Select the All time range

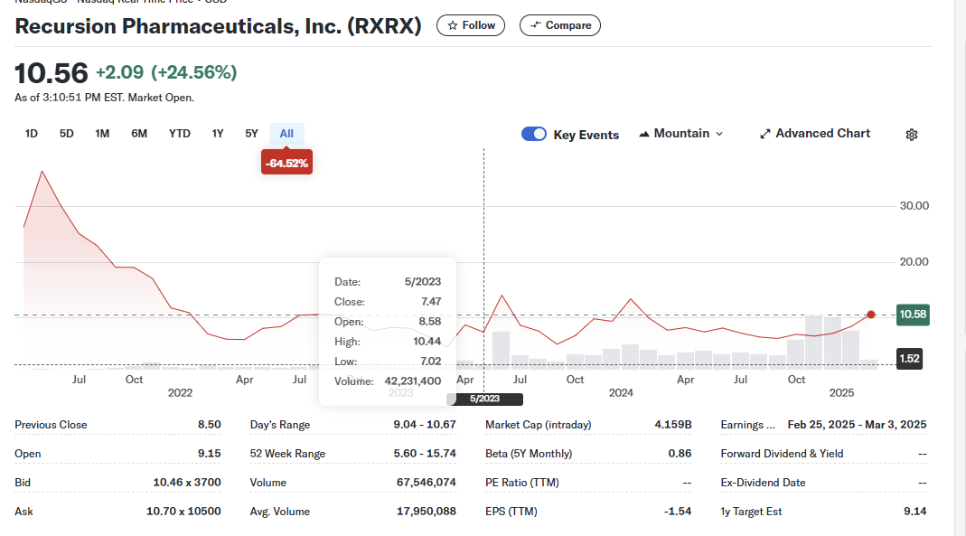pos(286,134)
